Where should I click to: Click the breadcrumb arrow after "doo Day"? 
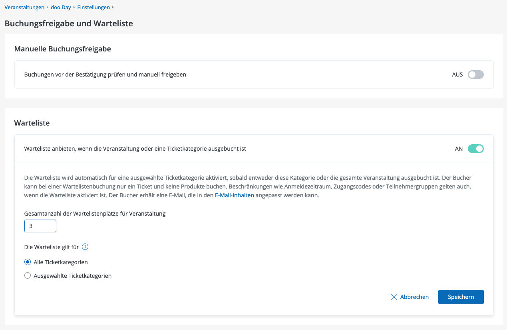(x=74, y=8)
